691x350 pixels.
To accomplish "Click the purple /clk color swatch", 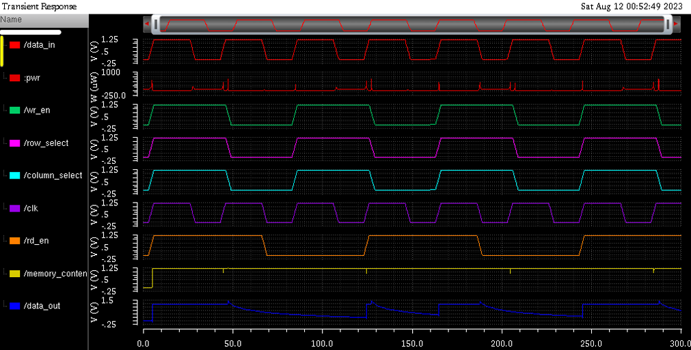I will tap(15, 208).
